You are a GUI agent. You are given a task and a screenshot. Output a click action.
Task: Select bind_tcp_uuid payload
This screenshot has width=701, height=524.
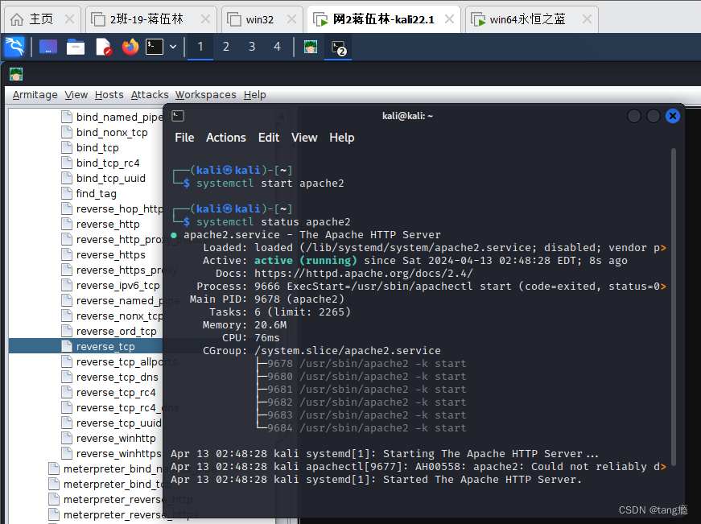(x=111, y=178)
